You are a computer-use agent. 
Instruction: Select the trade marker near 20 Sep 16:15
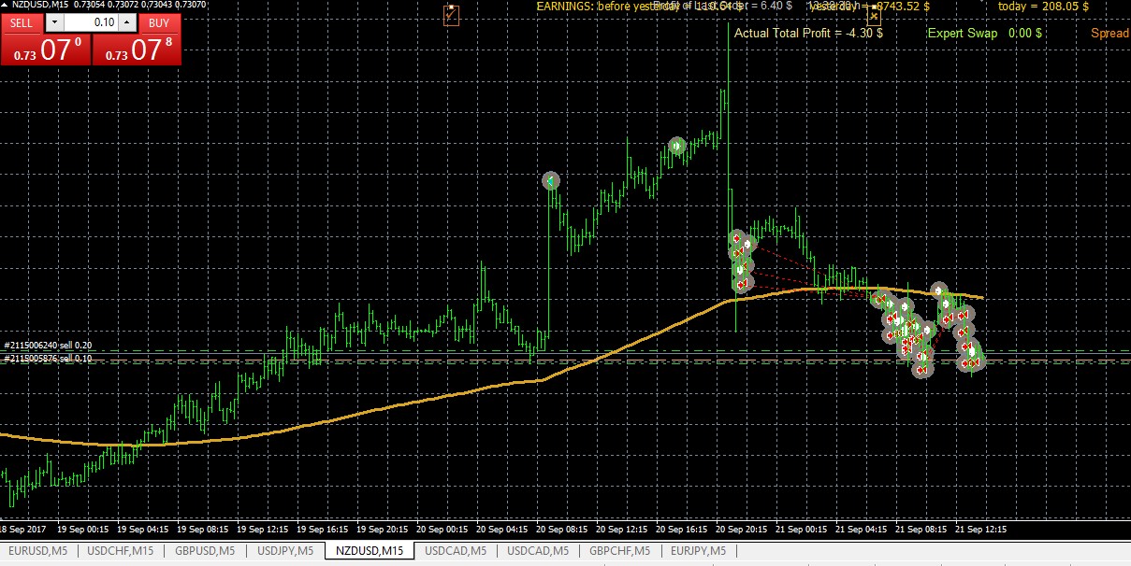click(677, 146)
